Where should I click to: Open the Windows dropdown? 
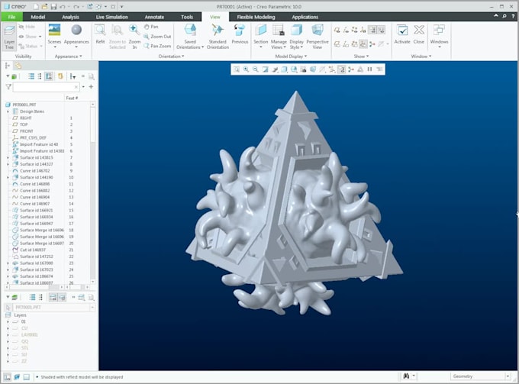[x=439, y=37]
